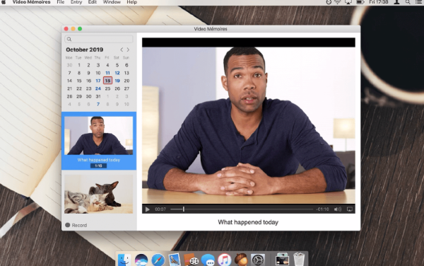Mute the video with the volume icon
Screen dimensions: 424x266
point(338,209)
